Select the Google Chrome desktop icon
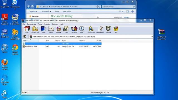Screen dimensions: 178x100 click(15, 50)
